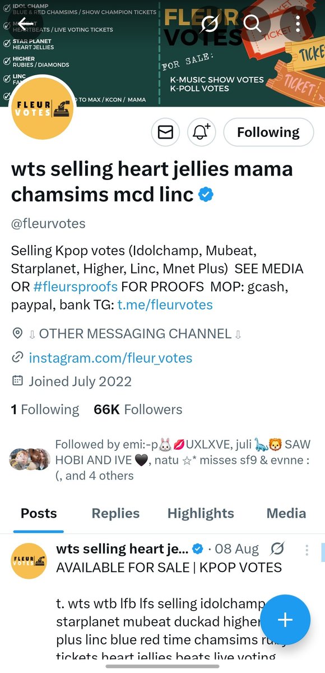This screenshot has height=673, width=325.
Task: Turn on notifications with bell-plus icon
Action: pyautogui.click(x=201, y=132)
